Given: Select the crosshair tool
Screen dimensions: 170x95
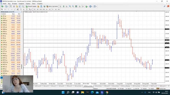Looking at the screenshot, I should pyautogui.click(x=5, y=9).
